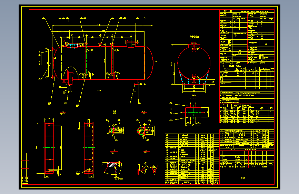Select the circular end view of the vessel
Viewport: 299px width, 194px height.
pos(194,64)
